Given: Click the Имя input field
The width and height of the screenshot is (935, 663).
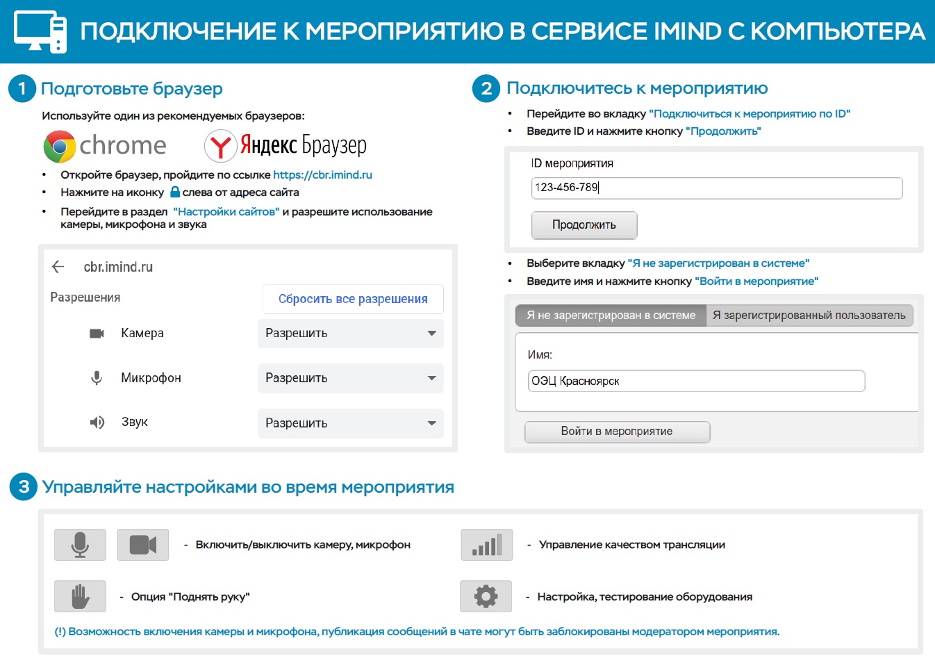Looking at the screenshot, I should (696, 381).
